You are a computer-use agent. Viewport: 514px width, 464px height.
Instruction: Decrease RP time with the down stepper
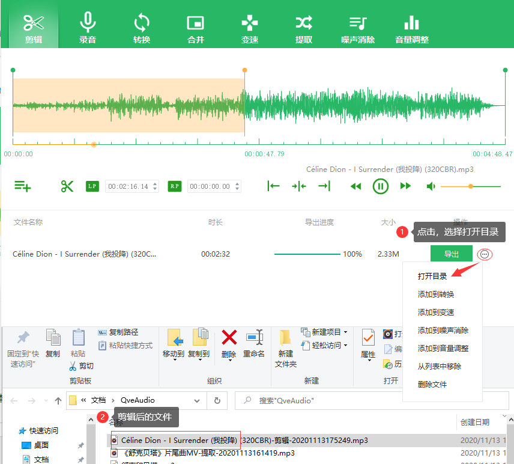coord(237,189)
